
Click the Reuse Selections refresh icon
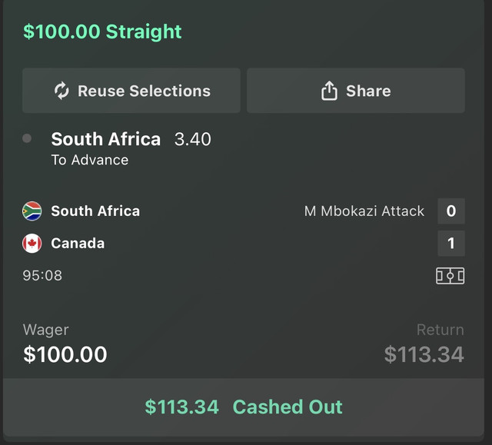tap(61, 91)
